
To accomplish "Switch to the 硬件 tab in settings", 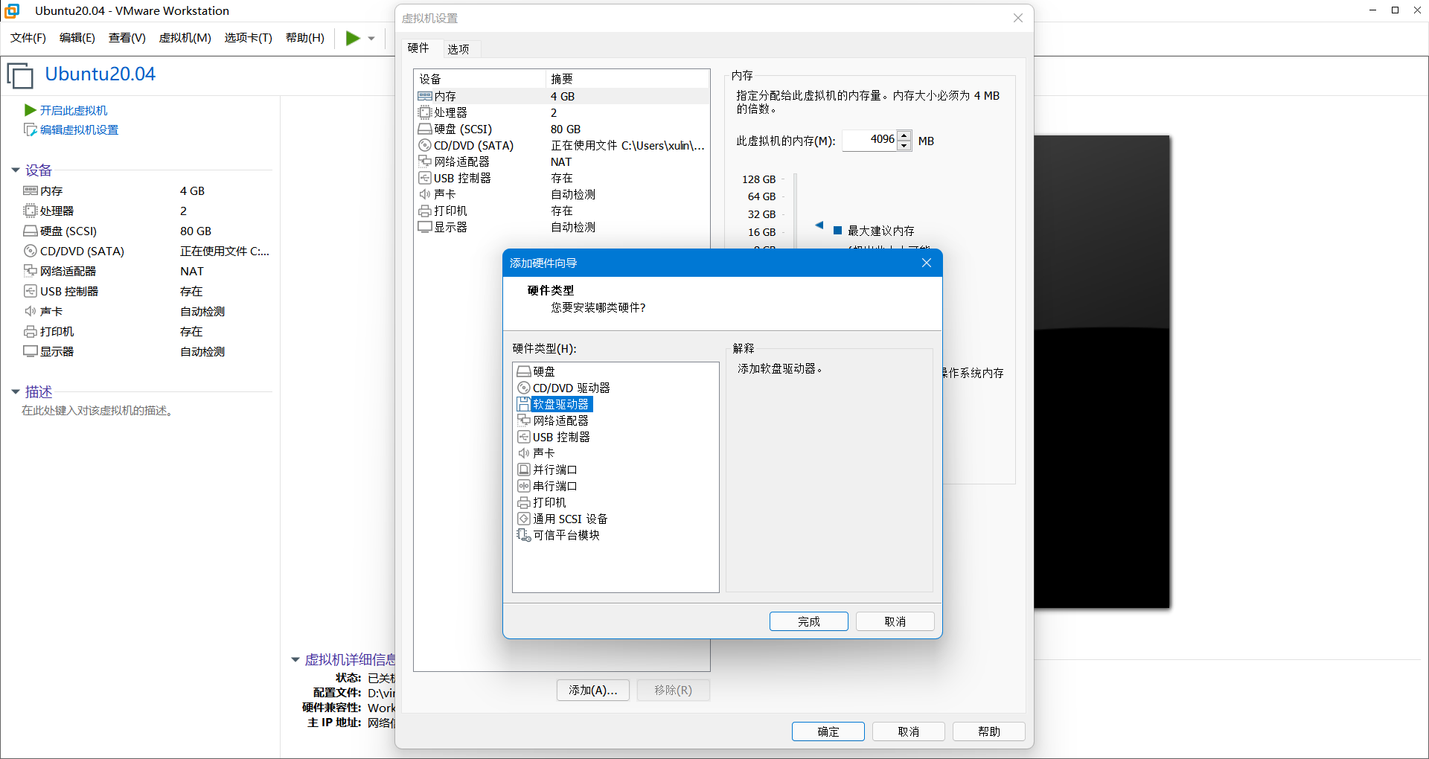I will pos(418,48).
